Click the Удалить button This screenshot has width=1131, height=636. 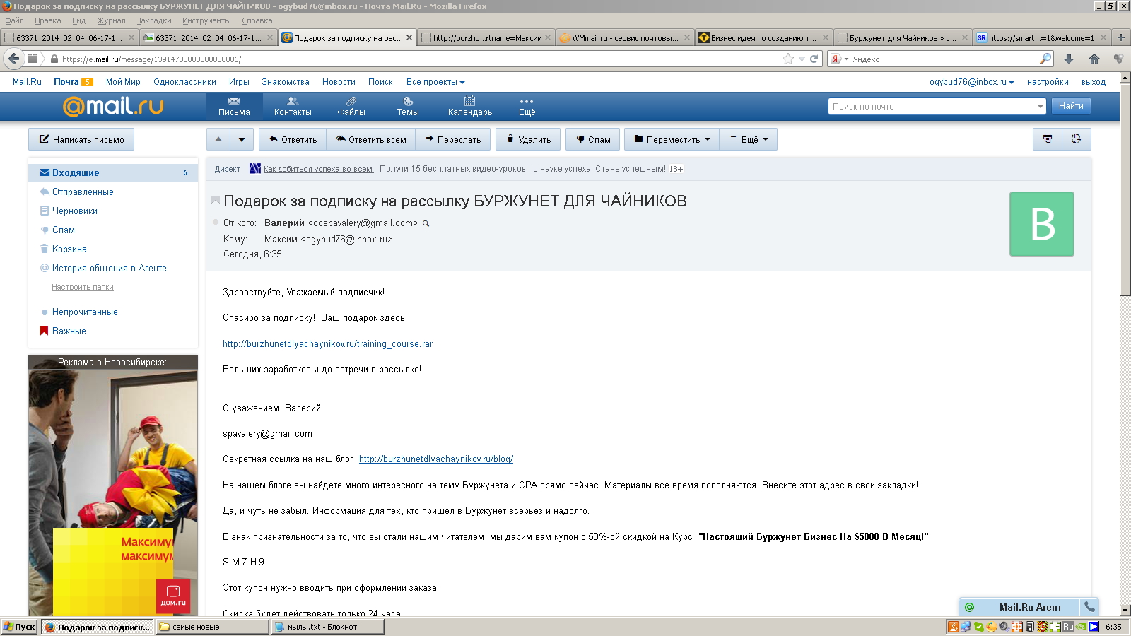pos(528,139)
